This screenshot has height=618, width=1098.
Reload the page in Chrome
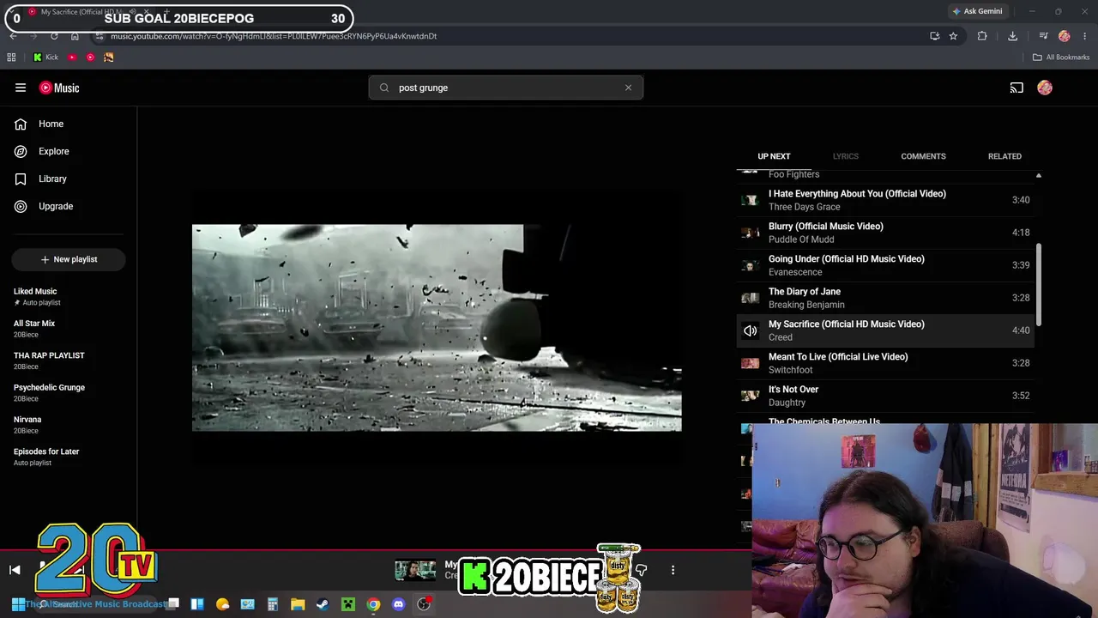pyautogui.click(x=54, y=36)
